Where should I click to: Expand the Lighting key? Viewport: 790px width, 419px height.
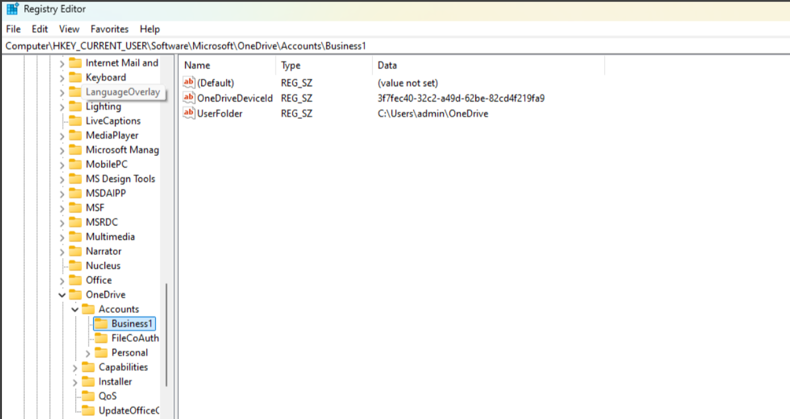tap(62, 107)
